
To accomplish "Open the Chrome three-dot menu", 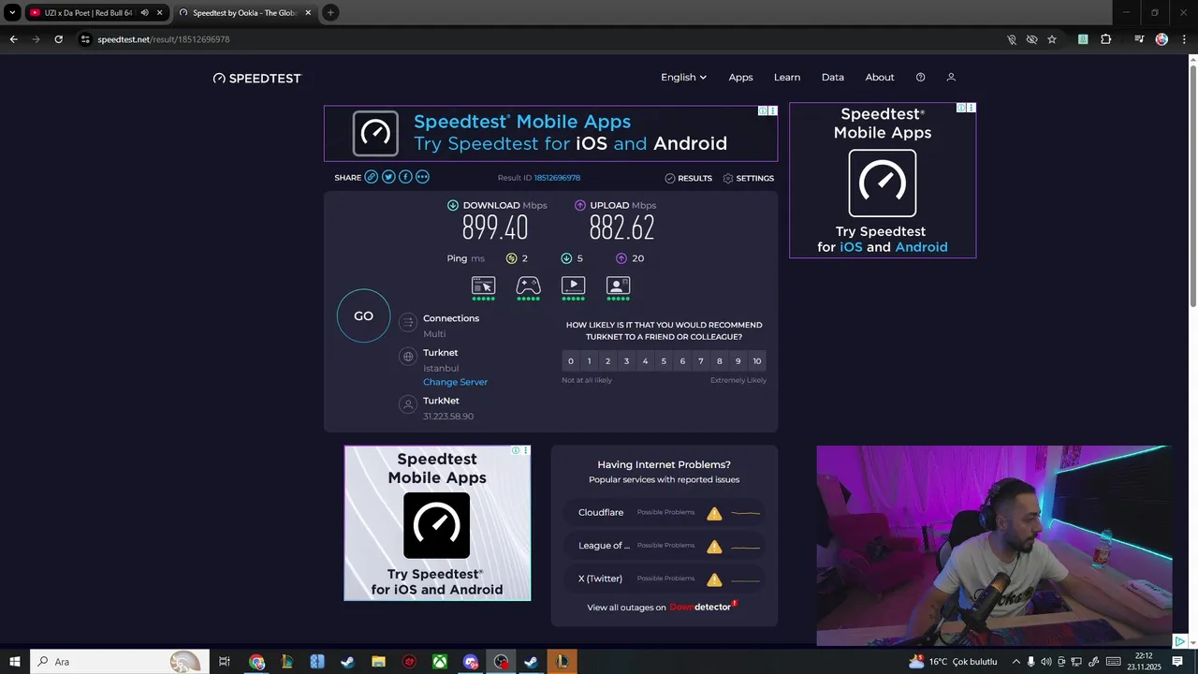I will point(1184,39).
